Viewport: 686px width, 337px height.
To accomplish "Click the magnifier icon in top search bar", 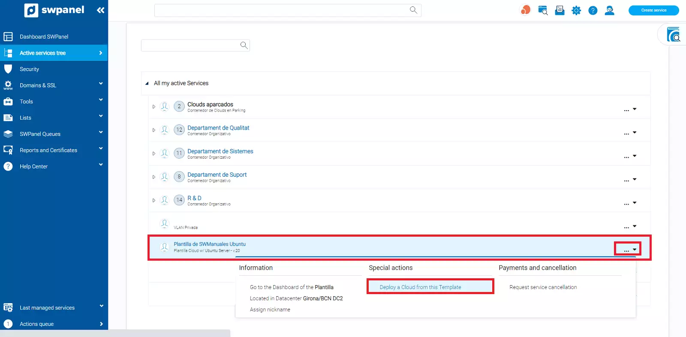I will [x=413, y=10].
